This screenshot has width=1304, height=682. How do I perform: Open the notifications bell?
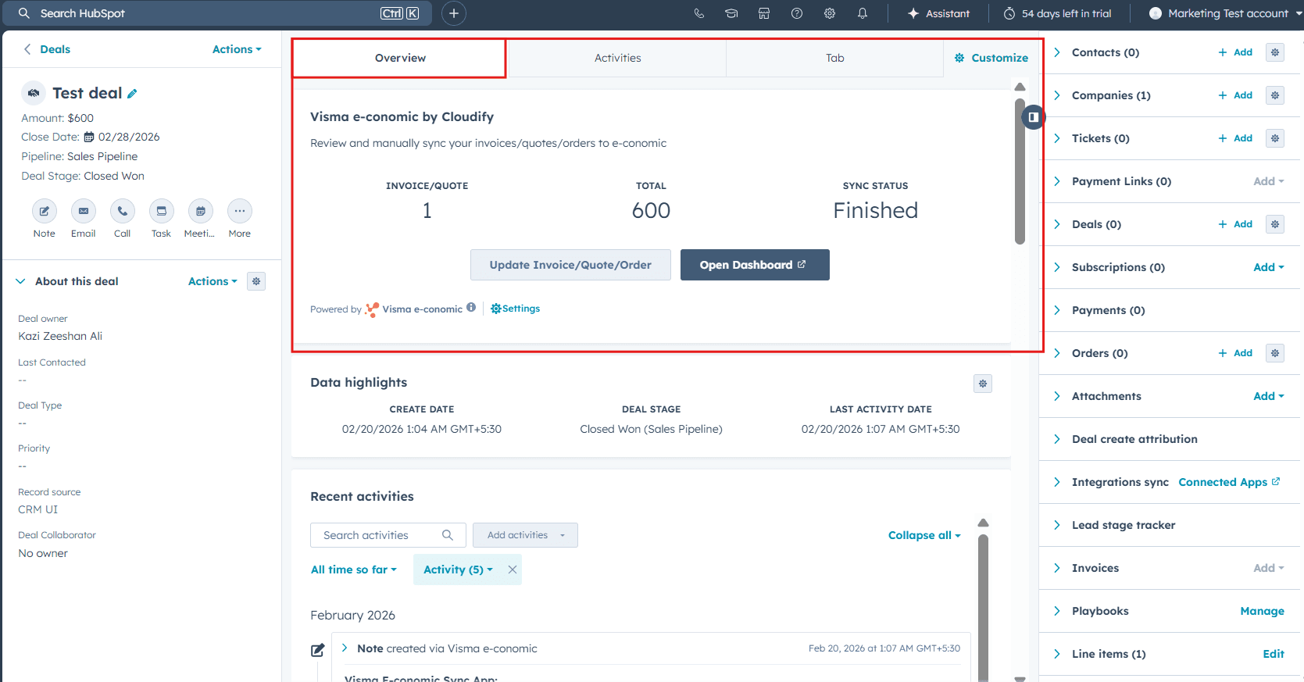click(863, 13)
